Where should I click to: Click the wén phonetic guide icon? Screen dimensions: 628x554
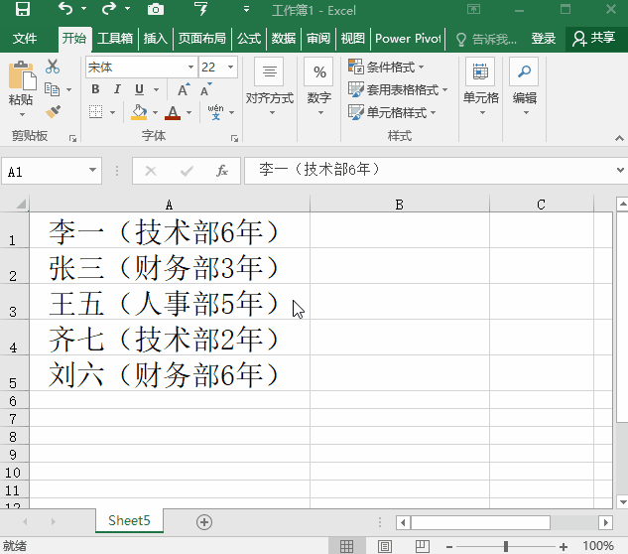click(x=215, y=112)
